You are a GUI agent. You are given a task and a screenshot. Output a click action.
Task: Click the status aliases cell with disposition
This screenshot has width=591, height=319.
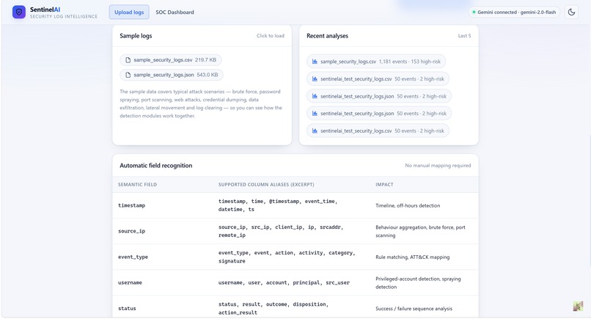pos(274,308)
